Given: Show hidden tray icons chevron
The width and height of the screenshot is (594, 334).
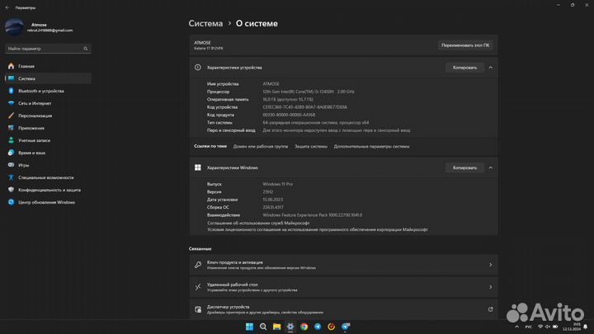Looking at the screenshot, I should point(516,327).
